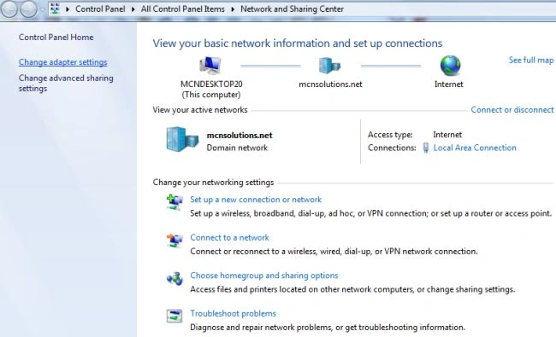Click the mcnsolutions.net network map icon
556x337 pixels.
pos(329,66)
